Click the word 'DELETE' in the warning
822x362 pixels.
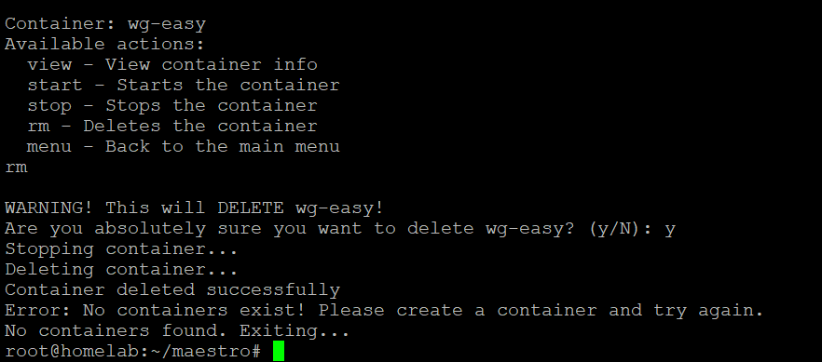click(x=251, y=208)
